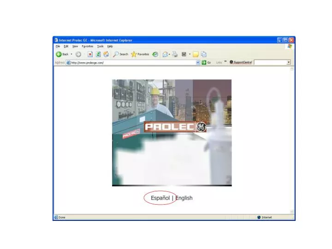Open the Favorites menu
This screenshot has height=249, width=332.
pos(88,46)
